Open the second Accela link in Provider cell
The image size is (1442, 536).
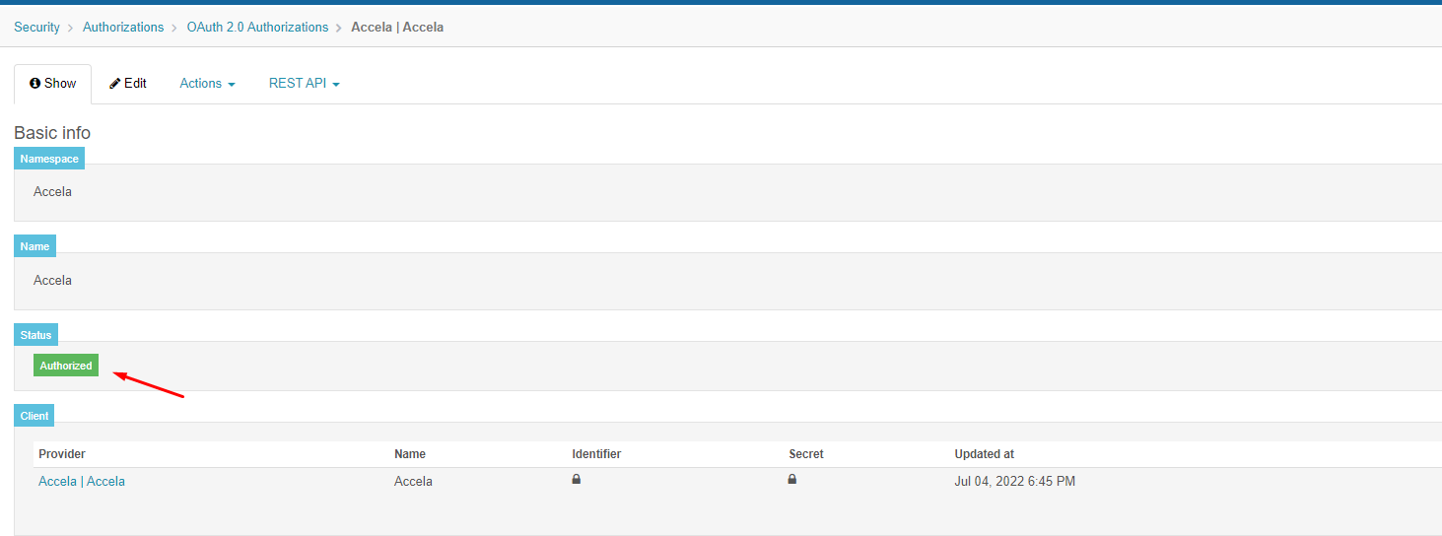click(105, 482)
